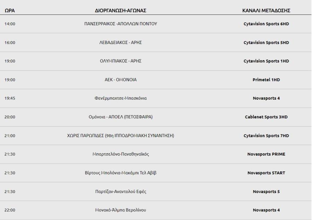This screenshot has height=220, width=312.
Task: Click the Novasports START channel
Action: [266, 173]
